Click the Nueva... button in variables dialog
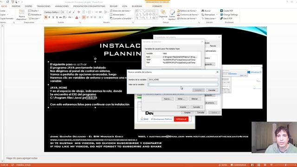The height and width of the screenshot is (167, 297). [x=168, y=99]
